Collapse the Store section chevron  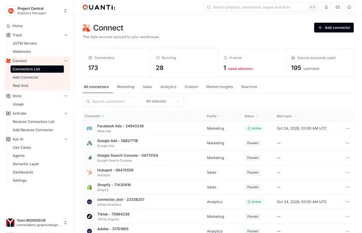click(x=66, y=96)
